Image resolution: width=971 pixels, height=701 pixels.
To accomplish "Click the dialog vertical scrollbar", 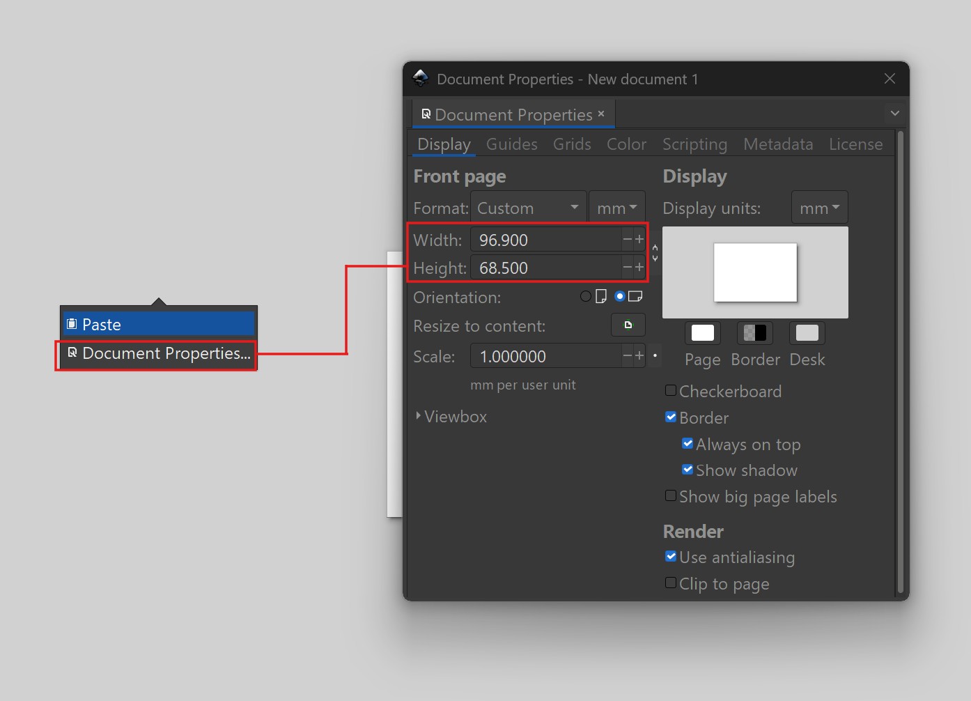I will coord(900,362).
